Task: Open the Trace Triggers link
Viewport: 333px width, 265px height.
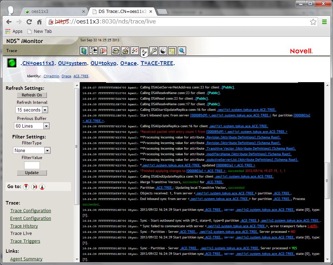Action: [25, 241]
